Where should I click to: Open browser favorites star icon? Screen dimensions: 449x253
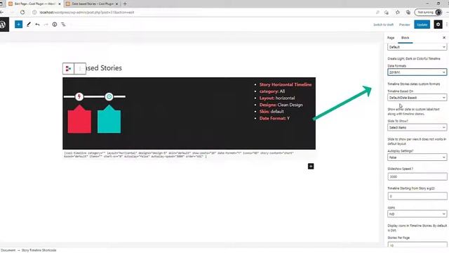click(398, 13)
